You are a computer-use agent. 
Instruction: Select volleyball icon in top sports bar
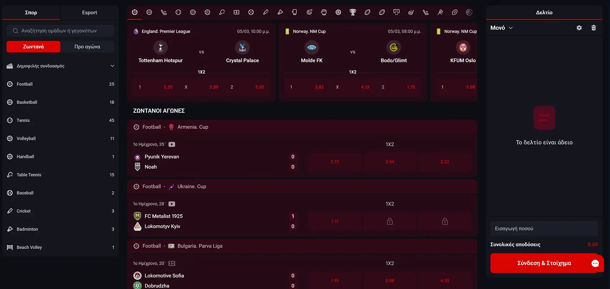pyautogui.click(x=193, y=12)
